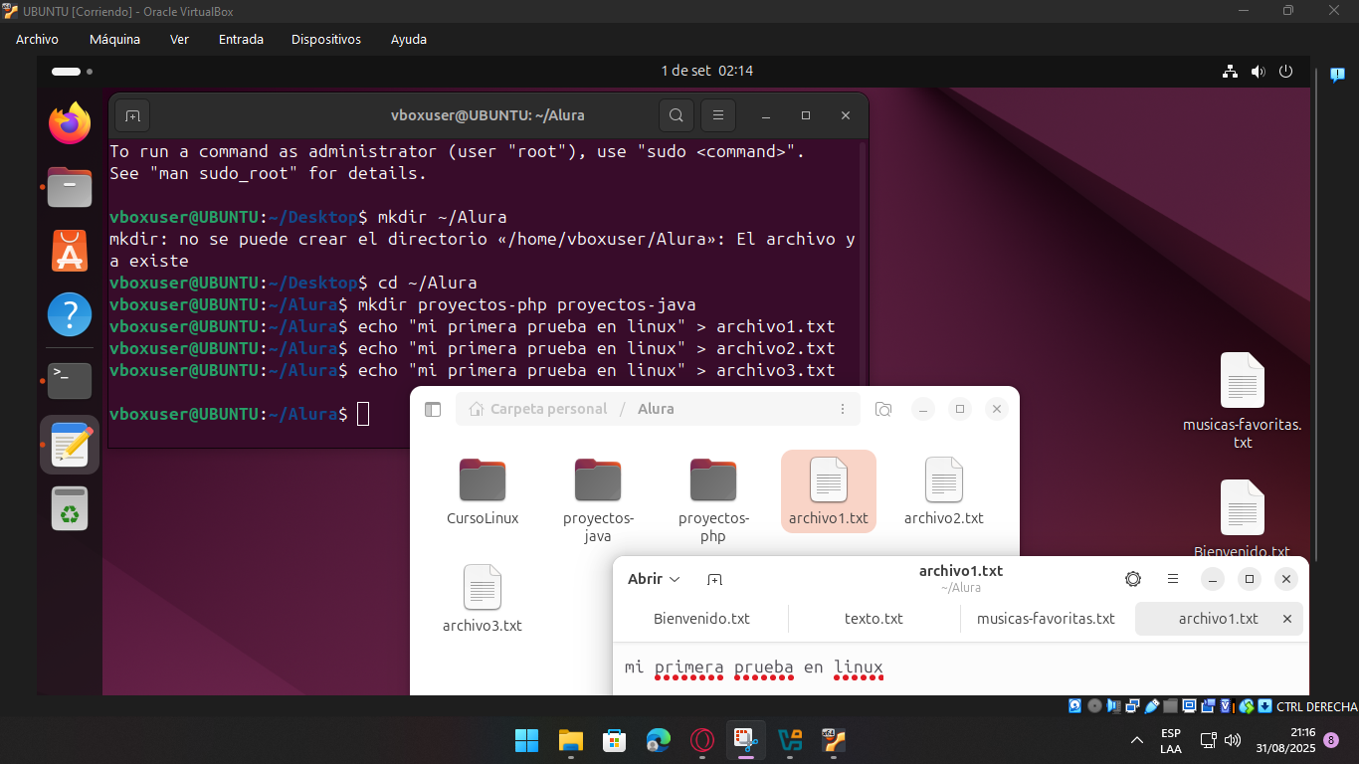Open Microsoft Edge from the taskbar
This screenshot has width=1359, height=764.
658,740
